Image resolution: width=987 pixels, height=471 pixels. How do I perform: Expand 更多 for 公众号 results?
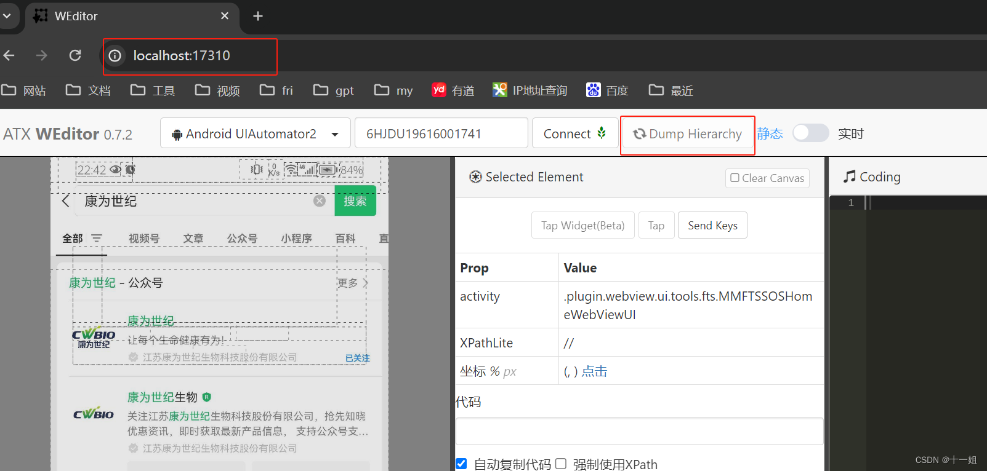(352, 283)
